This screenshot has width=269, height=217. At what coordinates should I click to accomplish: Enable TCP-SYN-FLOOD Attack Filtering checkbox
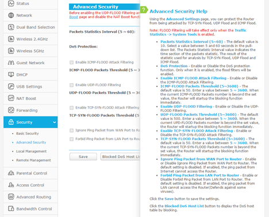[x=71, y=108]
